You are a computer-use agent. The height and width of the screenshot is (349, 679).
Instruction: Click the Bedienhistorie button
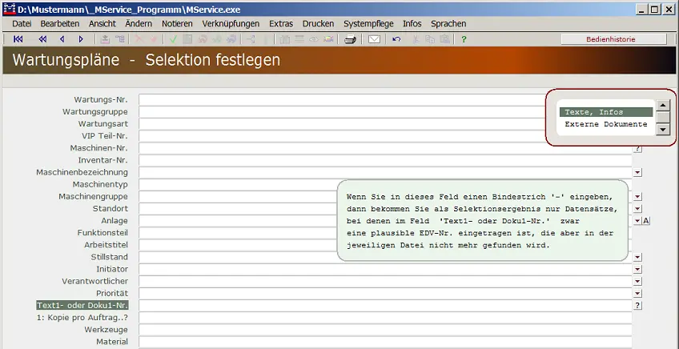(609, 38)
